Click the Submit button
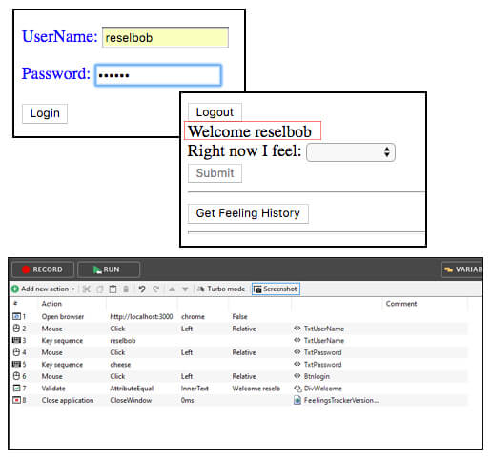Viewport: 492px width, 459px height. (215, 173)
